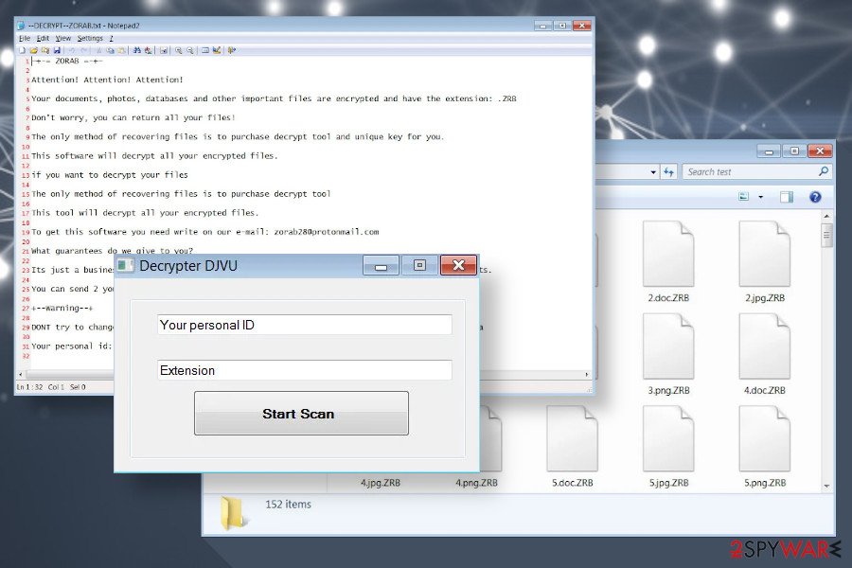Close the Decrypter DJVU window
Viewport: 852px width, 568px height.
458,265
